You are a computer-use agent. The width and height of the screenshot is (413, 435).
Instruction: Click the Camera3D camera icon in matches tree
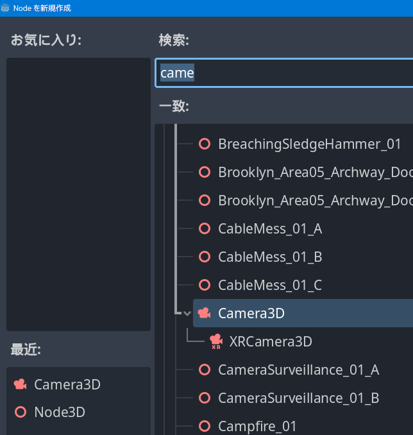pyautogui.click(x=205, y=313)
